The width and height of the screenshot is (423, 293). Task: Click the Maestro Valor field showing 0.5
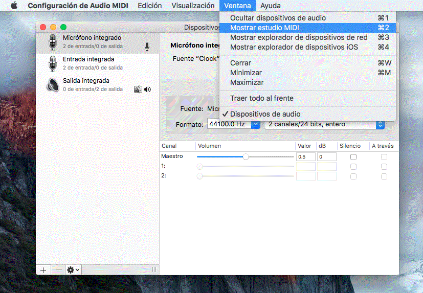coord(305,157)
